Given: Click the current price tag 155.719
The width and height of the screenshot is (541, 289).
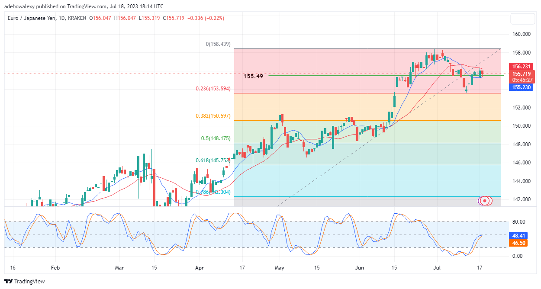Looking at the screenshot, I should tap(522, 74).
